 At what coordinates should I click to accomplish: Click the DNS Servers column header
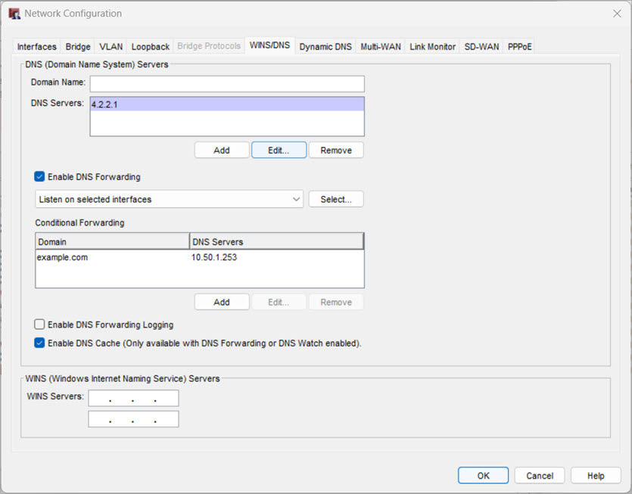pos(276,242)
